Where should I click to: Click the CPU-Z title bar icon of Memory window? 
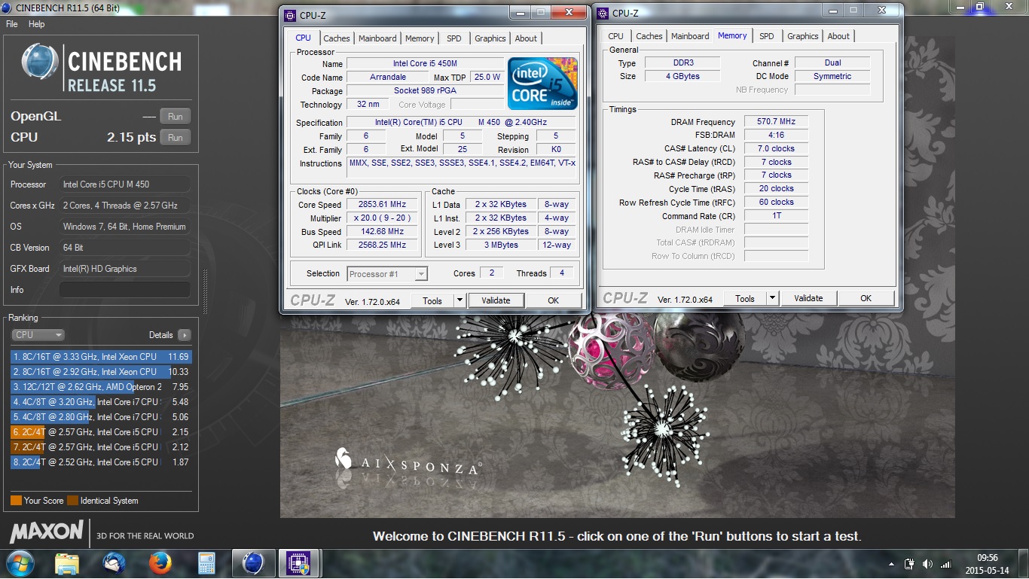click(603, 13)
